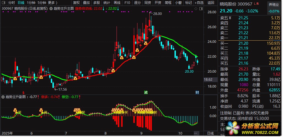Toggle the left sidebar panel icon
Screen dimensions: 283x137
tap(4, 3)
